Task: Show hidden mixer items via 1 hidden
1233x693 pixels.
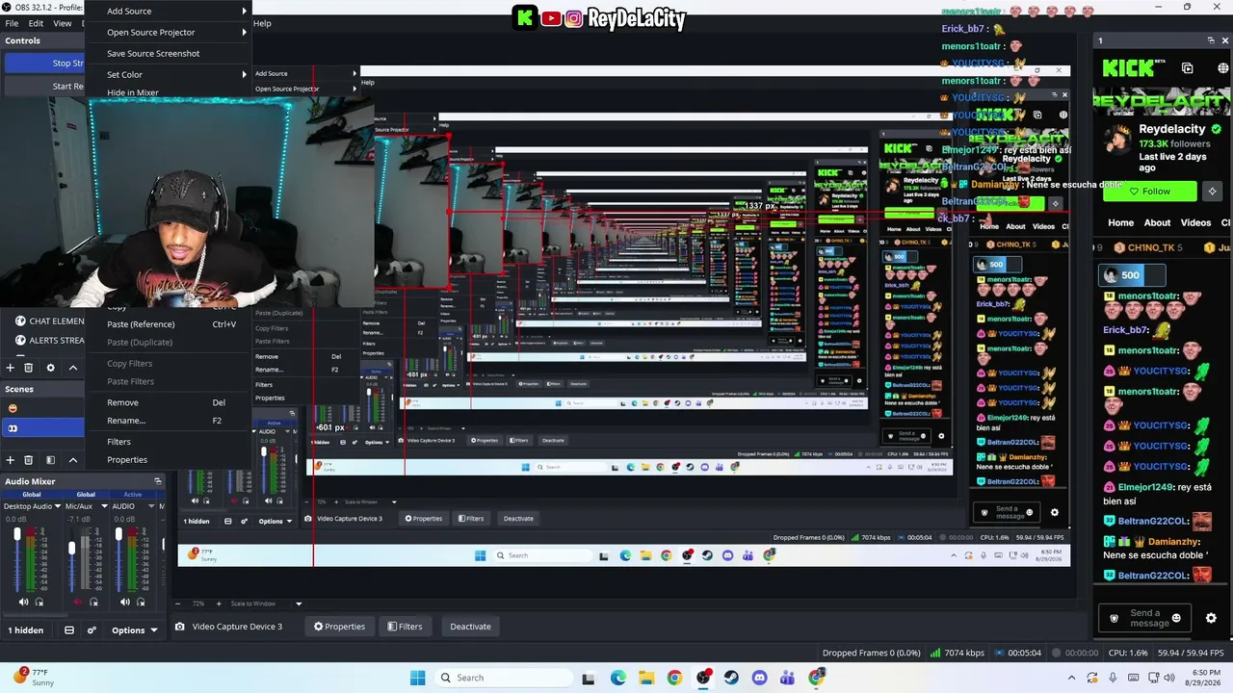Action: (26, 630)
